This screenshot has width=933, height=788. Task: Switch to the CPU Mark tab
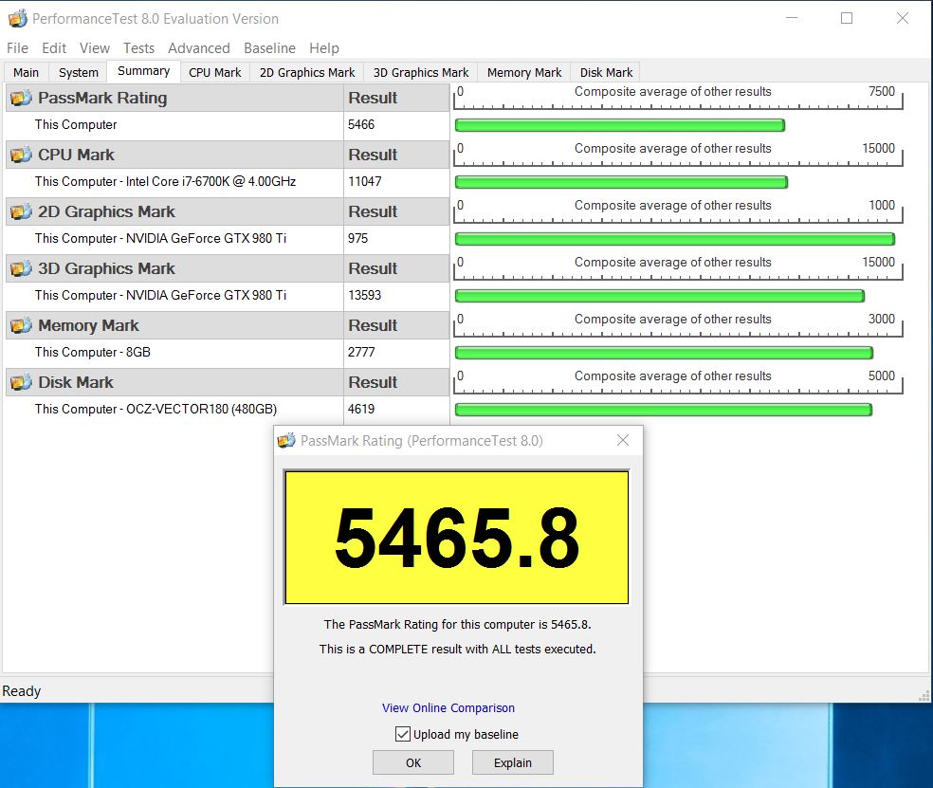point(214,72)
